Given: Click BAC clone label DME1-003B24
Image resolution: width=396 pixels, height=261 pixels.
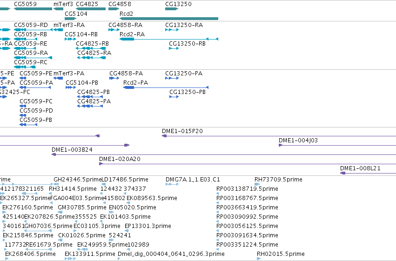Looking at the screenshot, I should pyautogui.click(x=72, y=150).
